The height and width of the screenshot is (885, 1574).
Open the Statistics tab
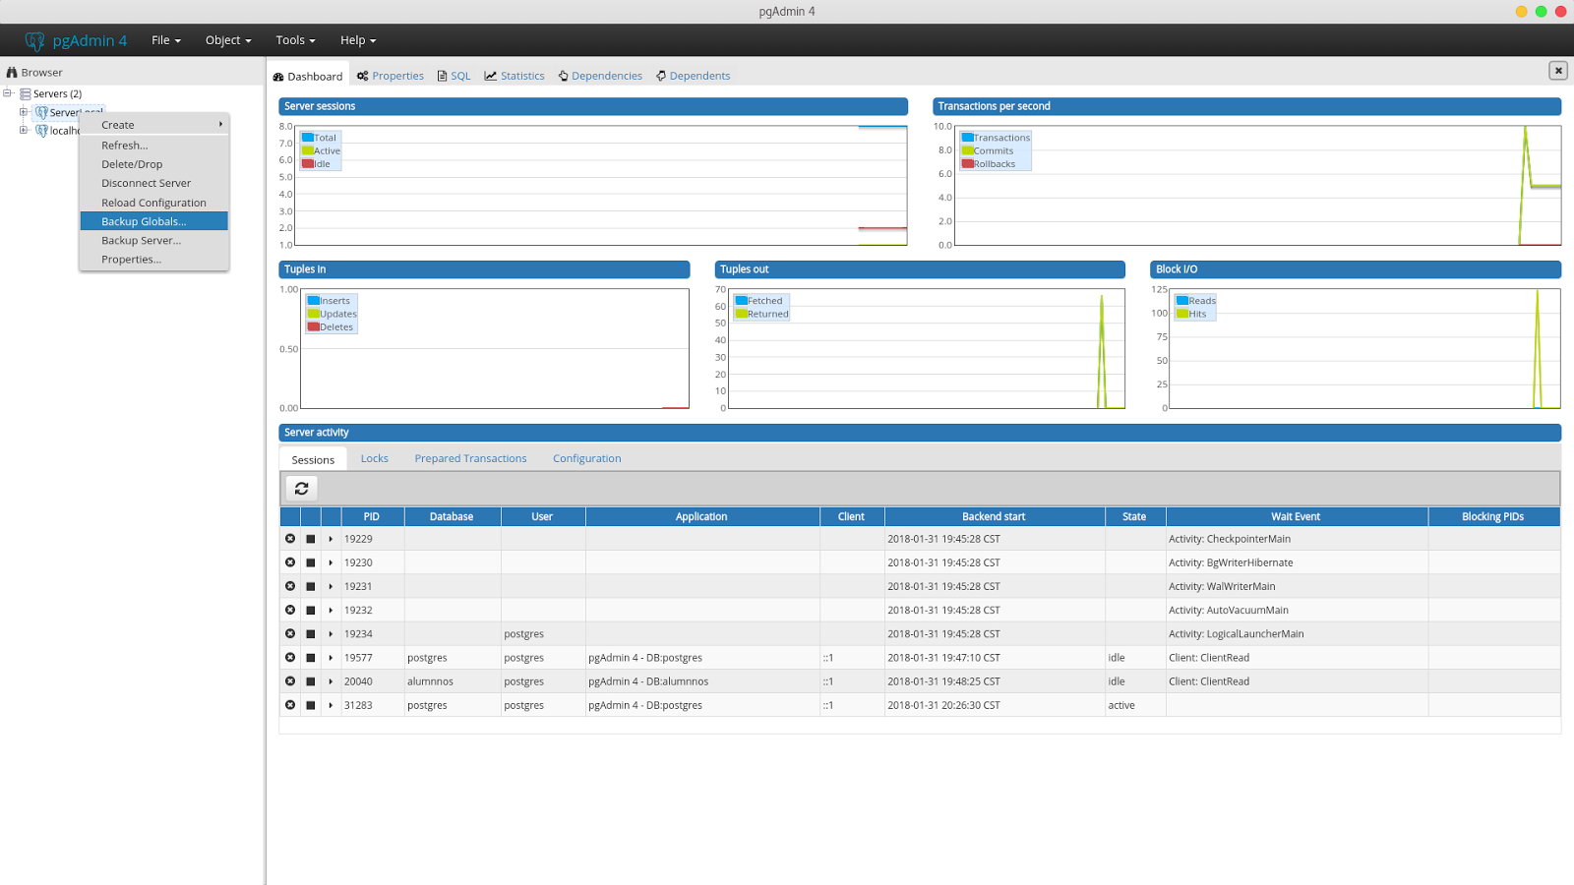(x=515, y=76)
